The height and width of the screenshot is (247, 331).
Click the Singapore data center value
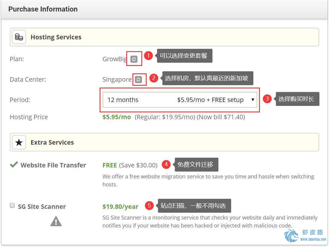point(117,80)
